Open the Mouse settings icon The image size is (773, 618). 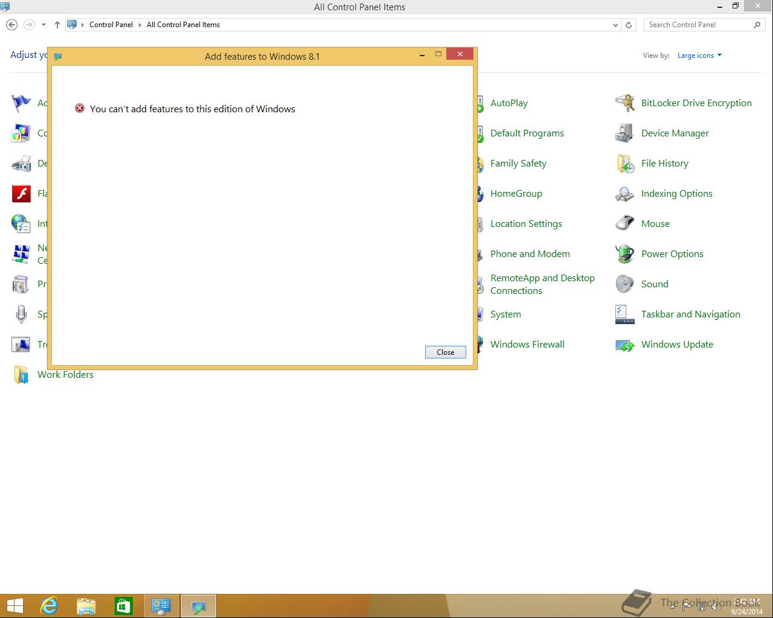click(x=624, y=224)
